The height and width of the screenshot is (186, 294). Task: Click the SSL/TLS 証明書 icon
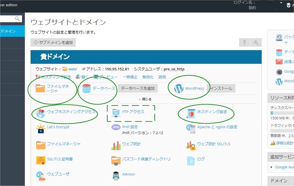pyautogui.click(x=41, y=160)
